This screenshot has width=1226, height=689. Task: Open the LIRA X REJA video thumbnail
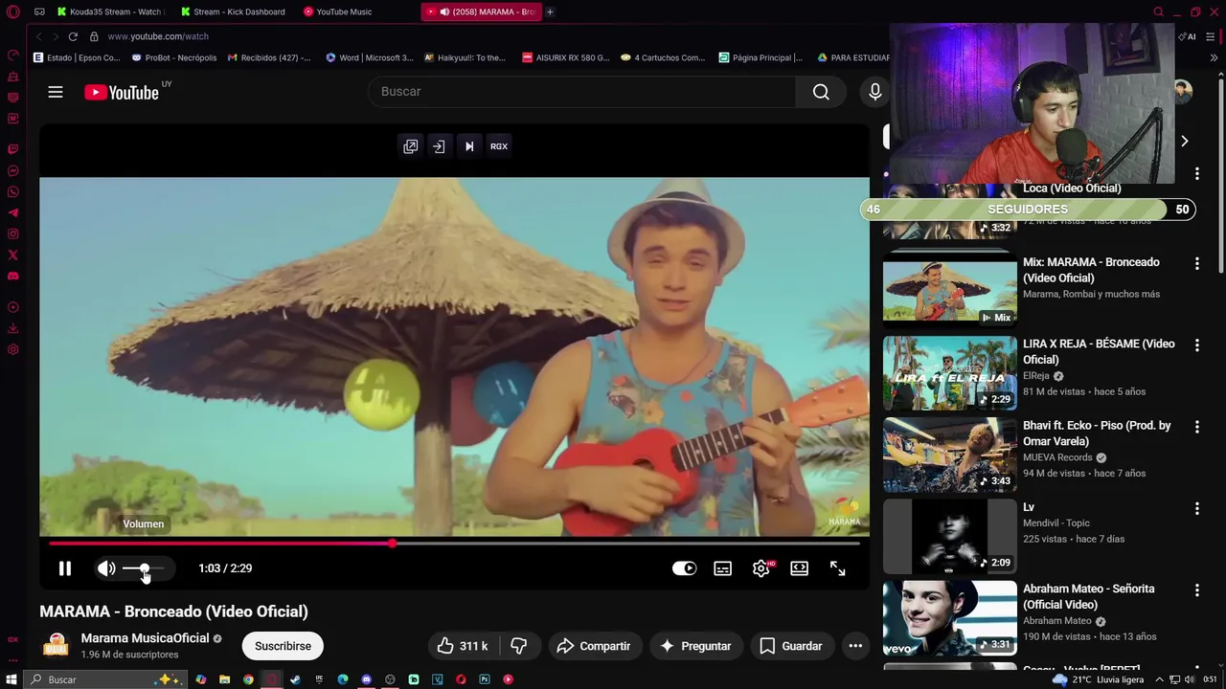click(950, 373)
